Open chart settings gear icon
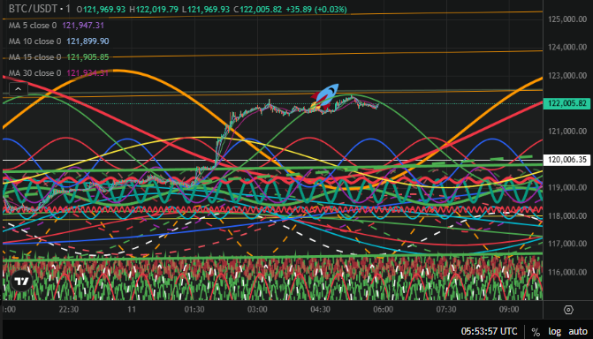Viewport: 593px width, 339px height. tap(568, 310)
